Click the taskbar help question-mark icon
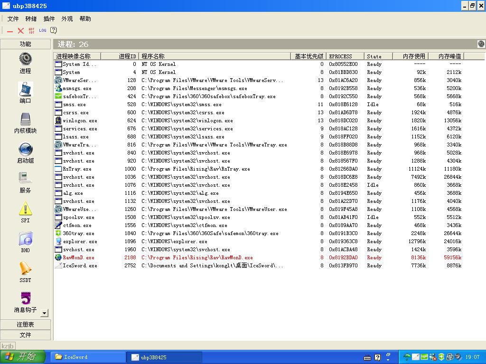 (377, 357)
